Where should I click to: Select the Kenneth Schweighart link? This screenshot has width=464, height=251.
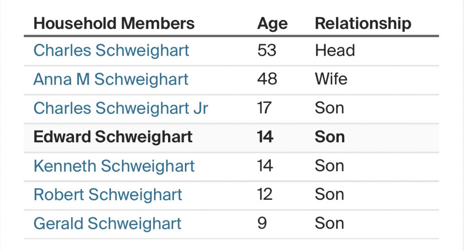click(114, 166)
